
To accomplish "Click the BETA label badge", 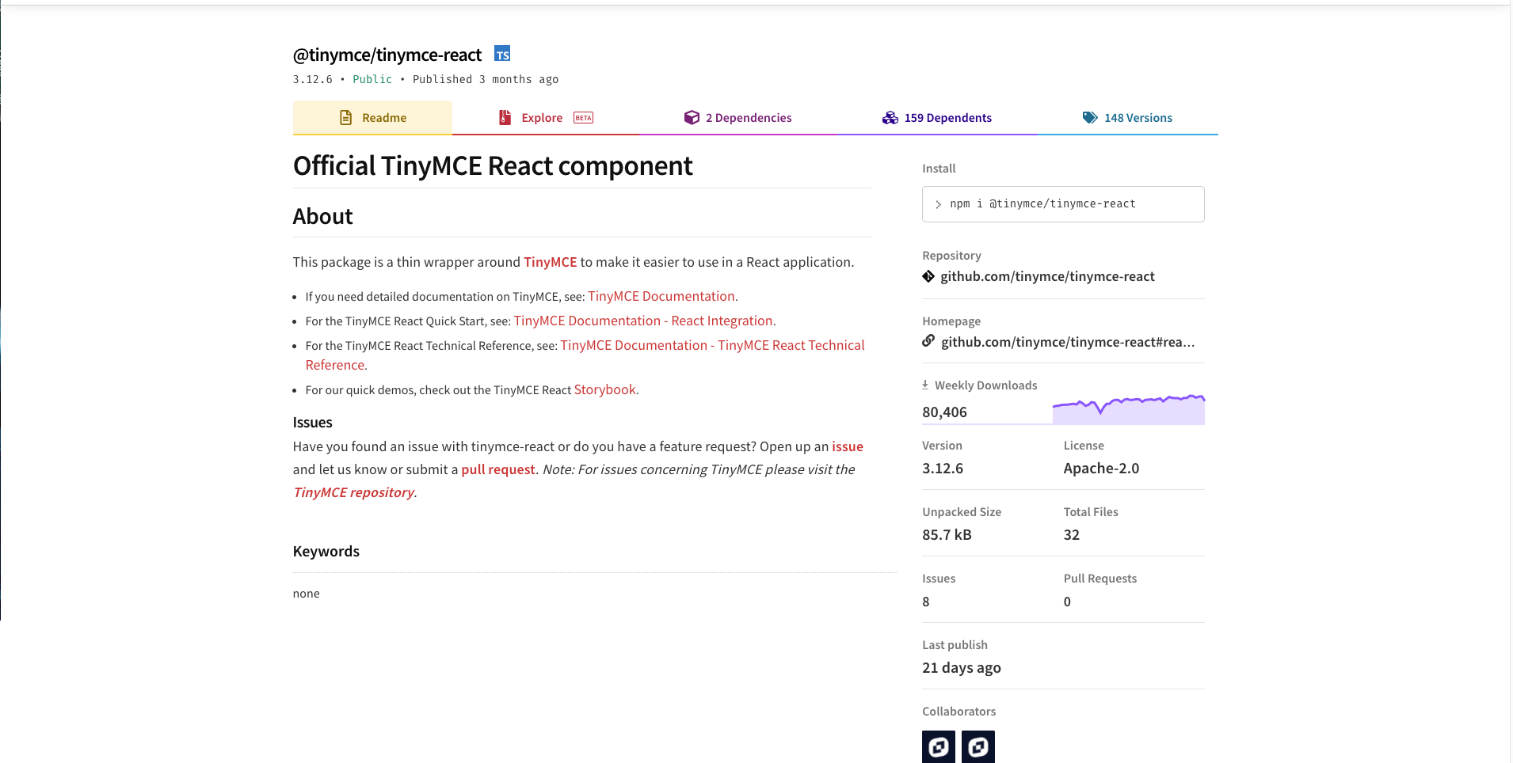I will (584, 118).
